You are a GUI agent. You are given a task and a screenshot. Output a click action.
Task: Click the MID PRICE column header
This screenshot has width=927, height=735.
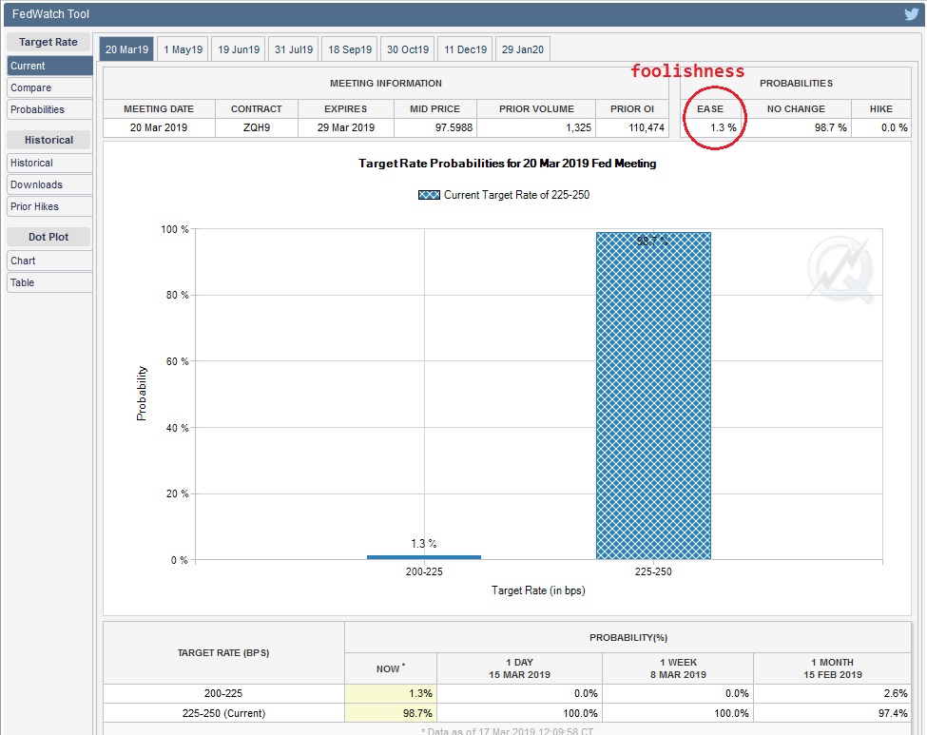coord(435,108)
